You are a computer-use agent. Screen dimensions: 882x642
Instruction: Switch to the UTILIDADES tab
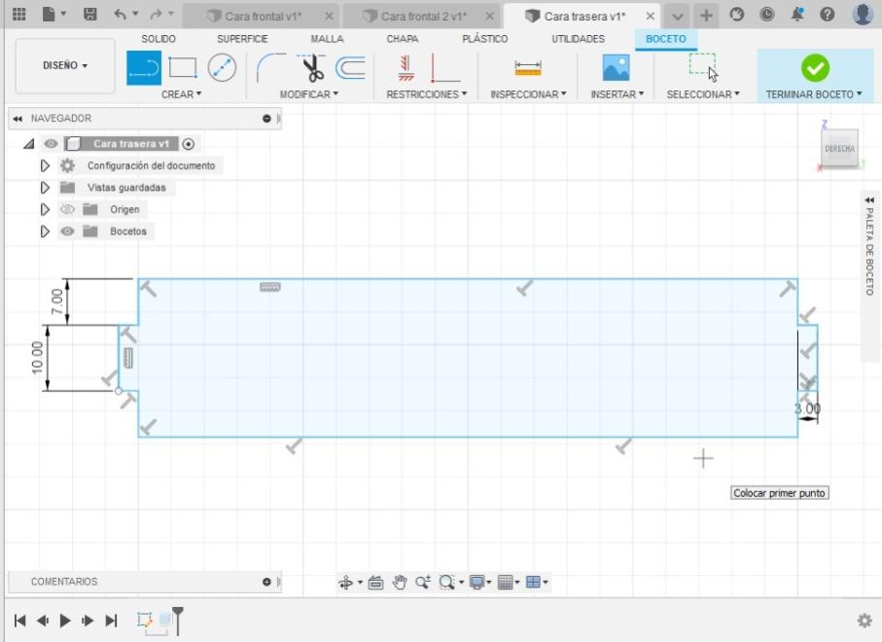point(578,39)
